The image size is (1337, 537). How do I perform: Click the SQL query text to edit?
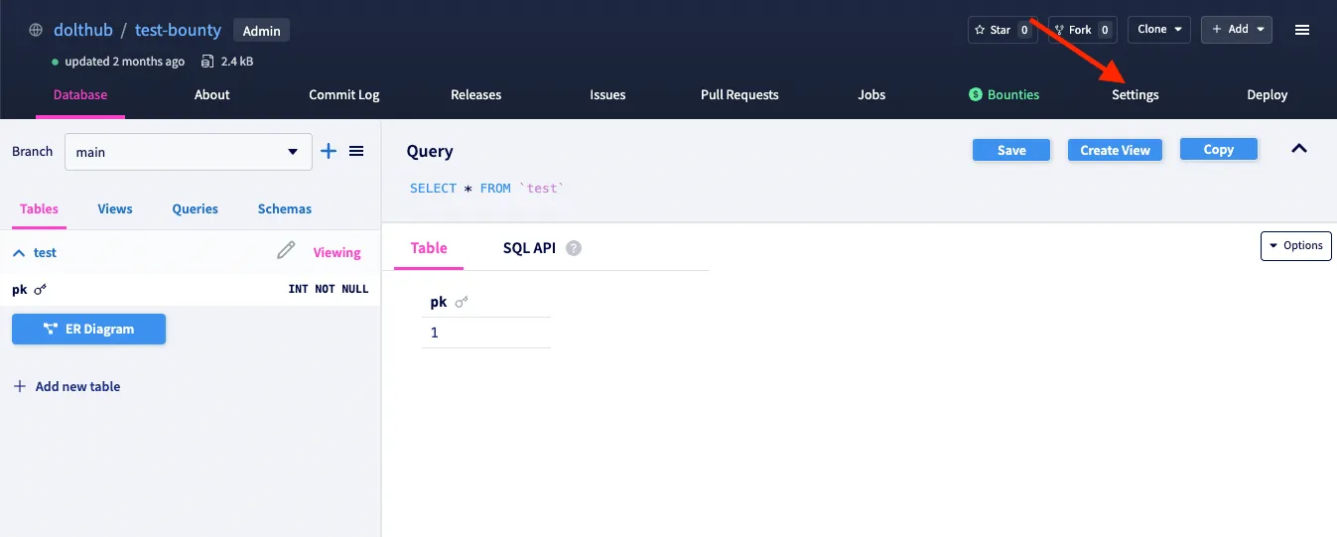[x=486, y=189]
